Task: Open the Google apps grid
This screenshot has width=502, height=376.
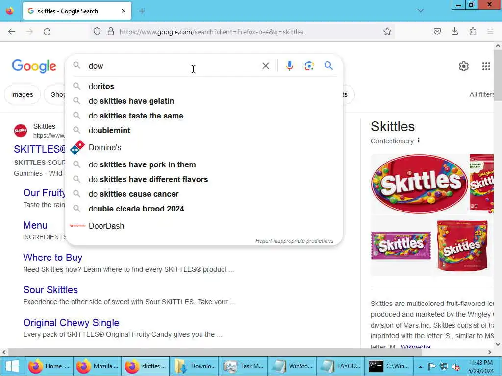Action: click(x=486, y=66)
